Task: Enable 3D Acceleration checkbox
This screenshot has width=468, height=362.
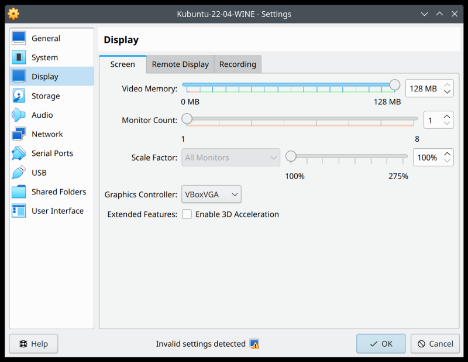Action: tap(187, 214)
